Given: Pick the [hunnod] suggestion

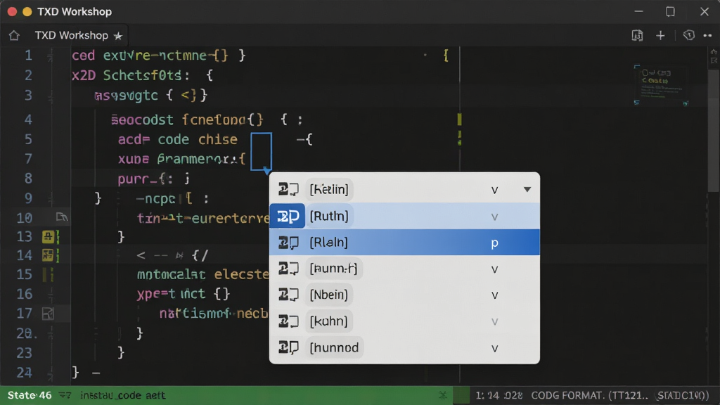Looking at the screenshot, I should (x=404, y=347).
